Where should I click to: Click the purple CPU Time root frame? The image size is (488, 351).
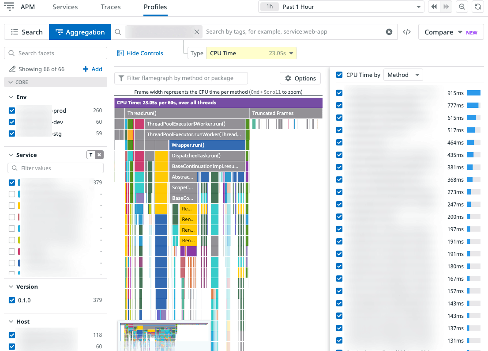coord(218,103)
